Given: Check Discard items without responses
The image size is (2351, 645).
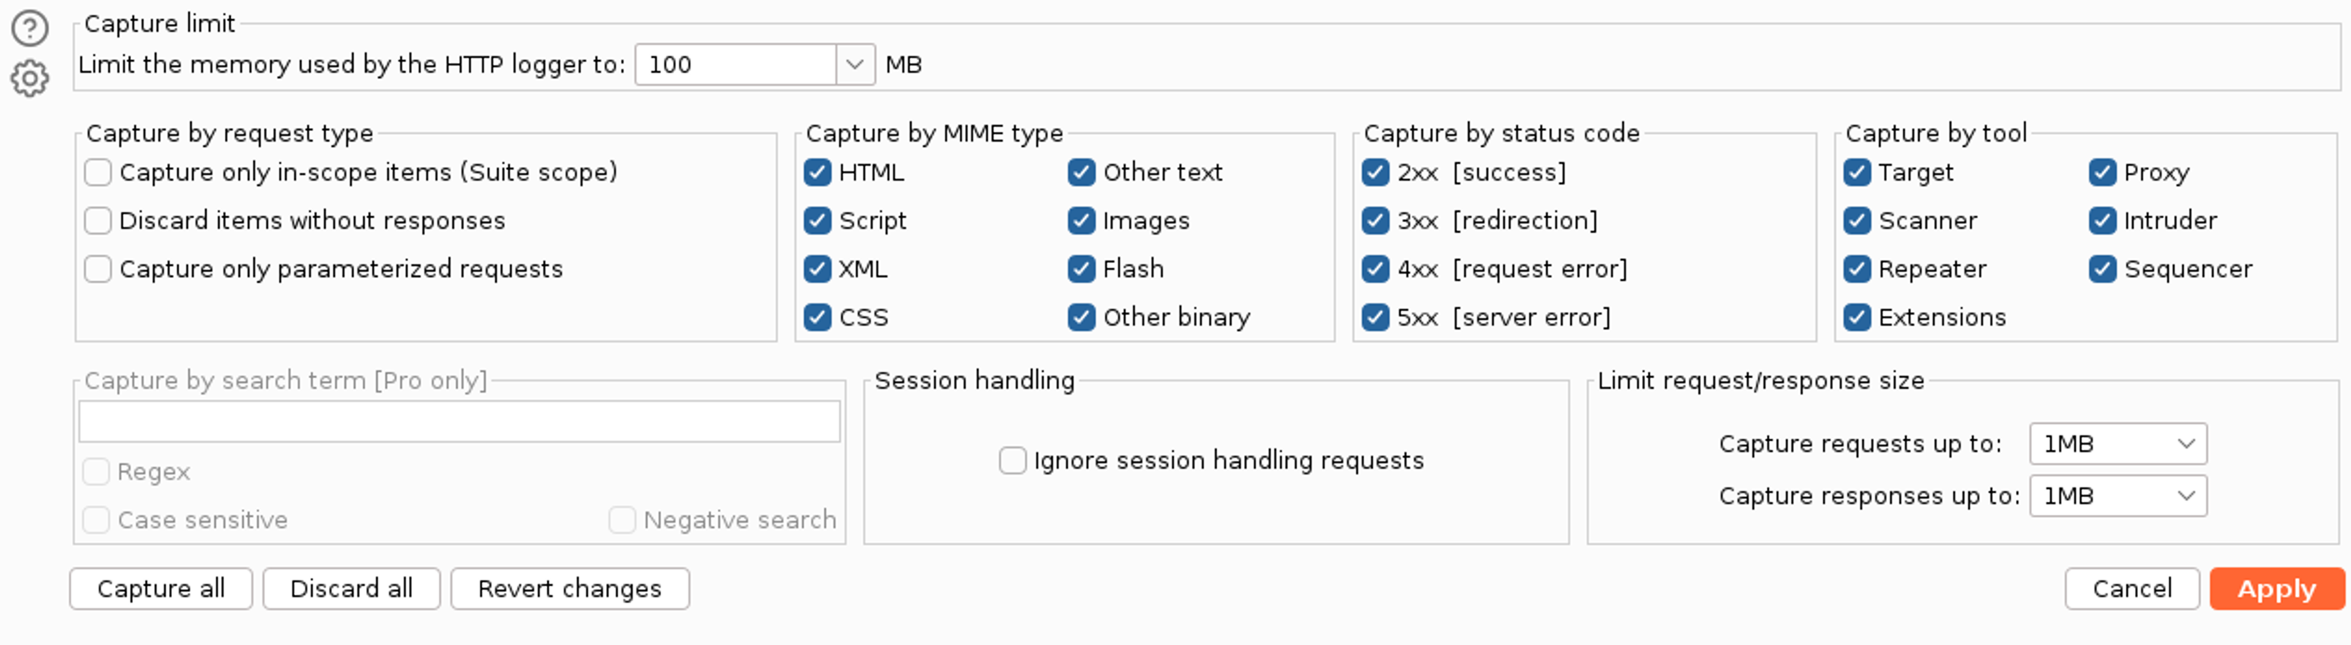Looking at the screenshot, I should click(98, 221).
